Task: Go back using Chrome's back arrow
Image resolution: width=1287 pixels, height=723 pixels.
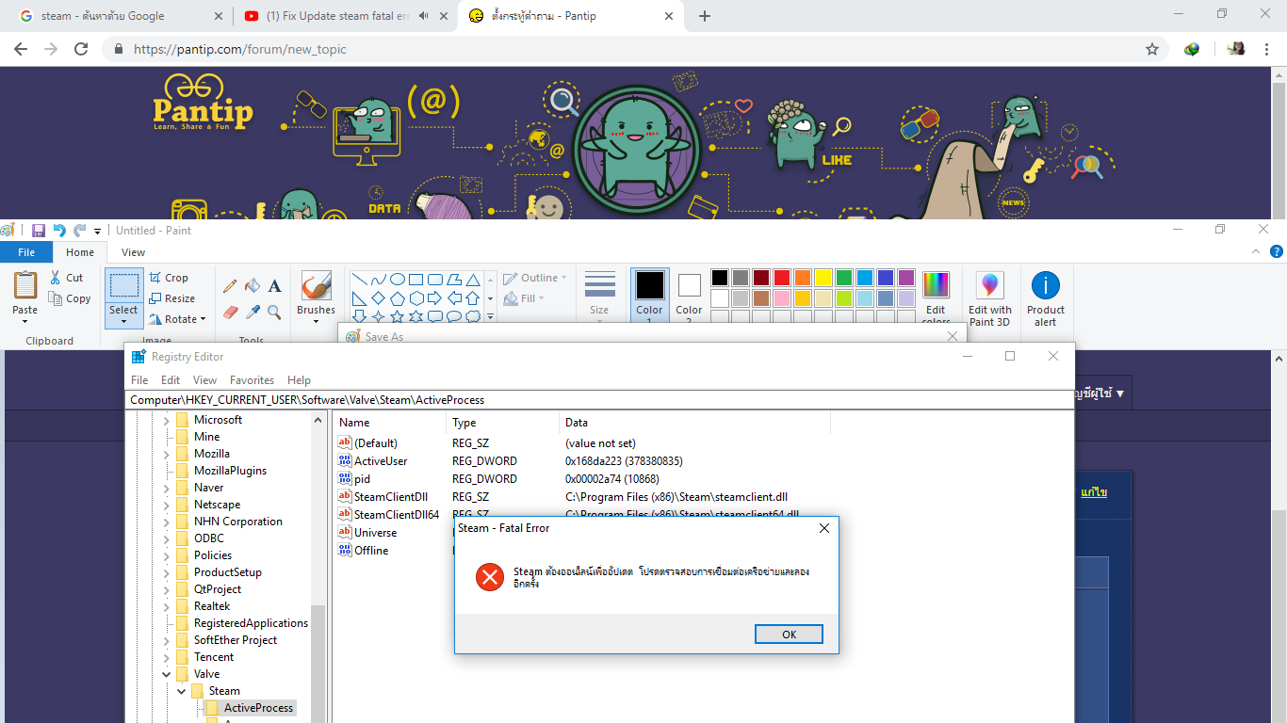Action: coord(21,49)
